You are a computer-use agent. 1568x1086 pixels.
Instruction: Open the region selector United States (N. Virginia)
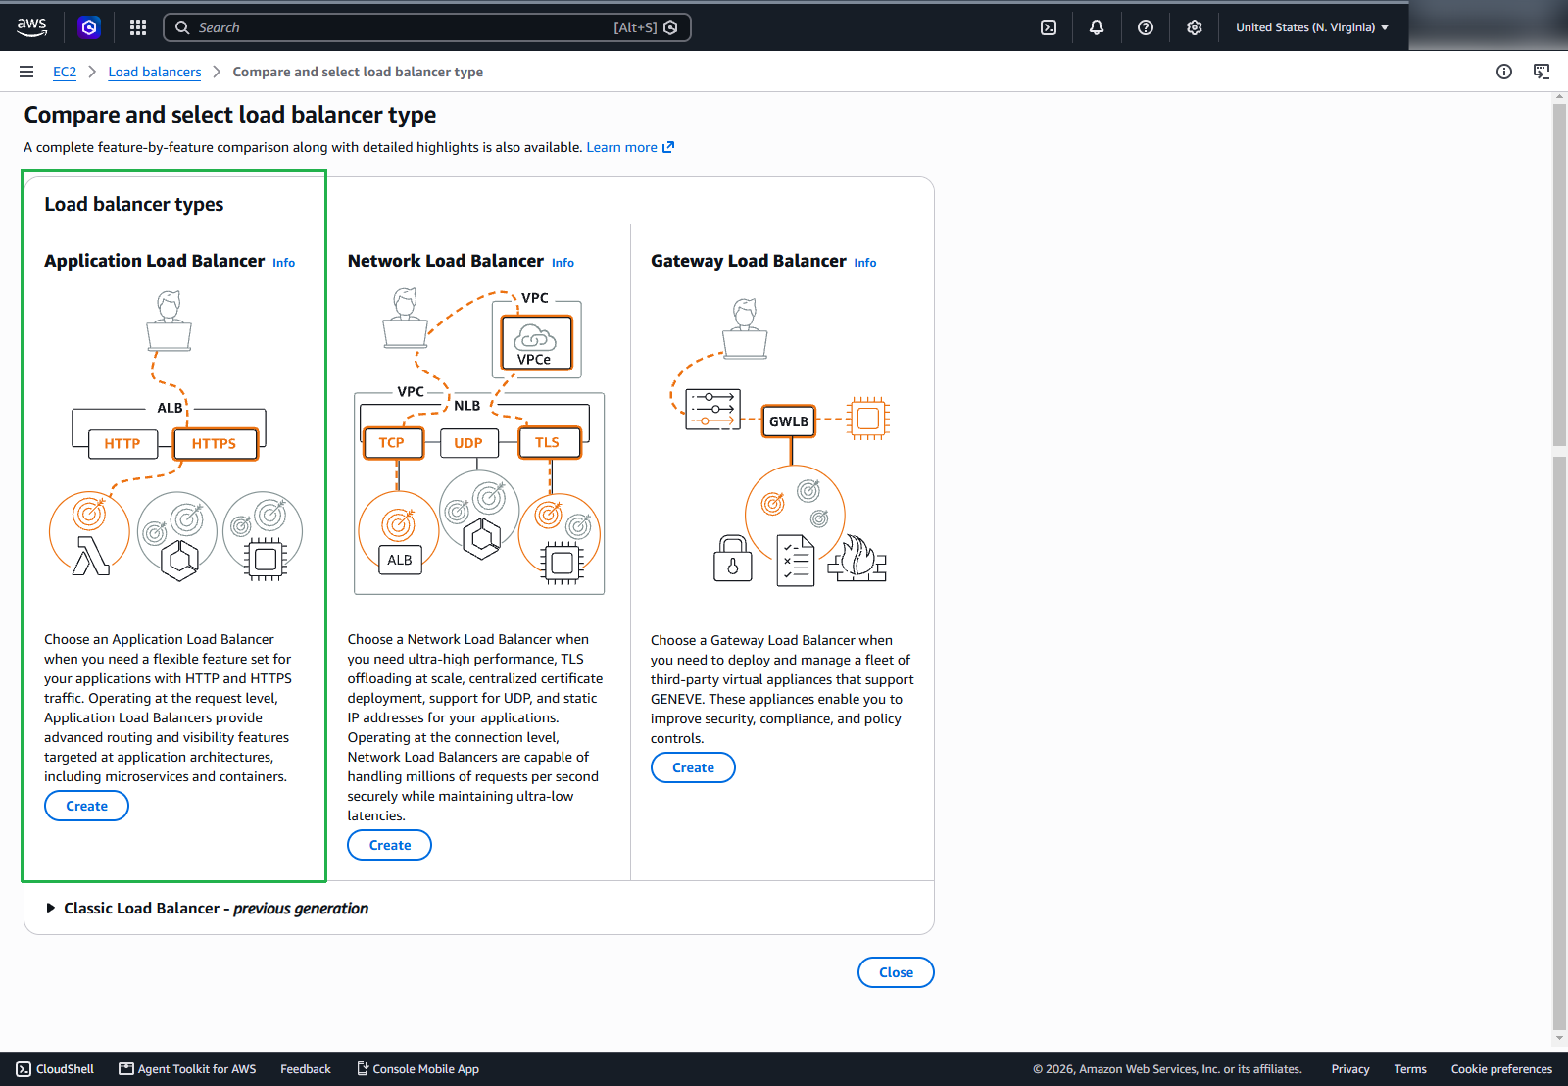pyautogui.click(x=1311, y=27)
